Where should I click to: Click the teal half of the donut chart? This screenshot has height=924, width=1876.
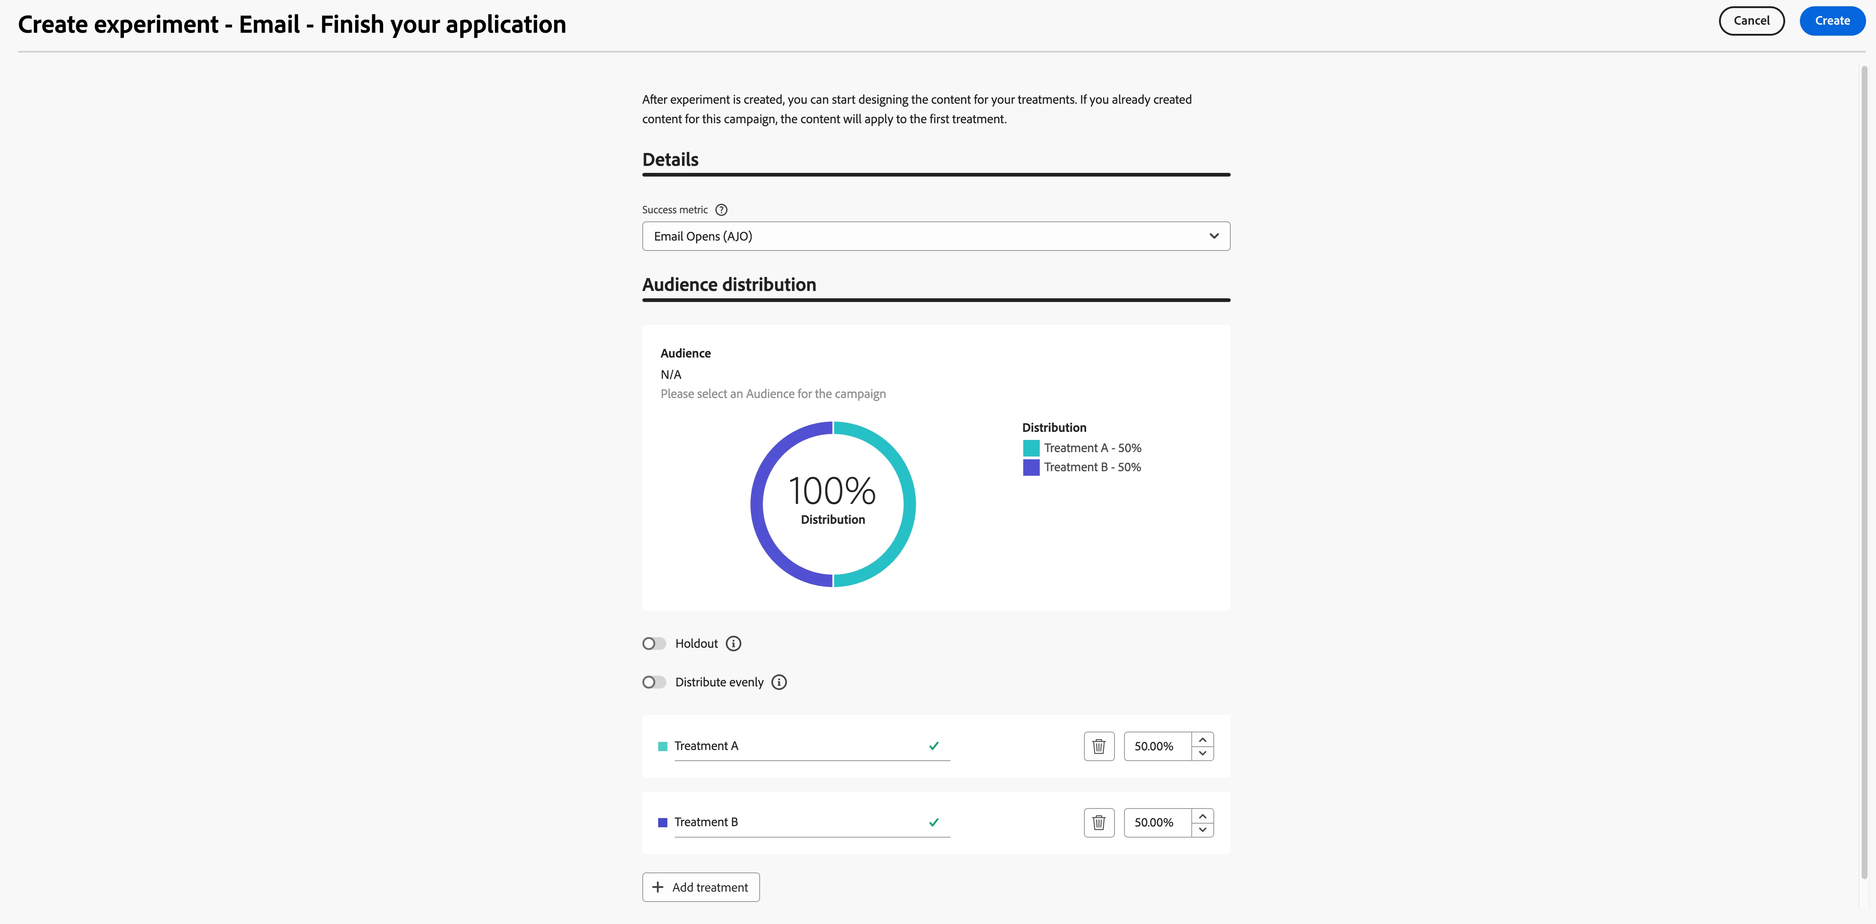(909, 504)
